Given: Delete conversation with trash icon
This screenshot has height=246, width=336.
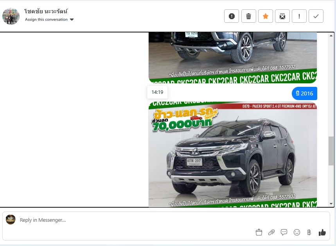Looking at the screenshot, I should tap(248, 16).
